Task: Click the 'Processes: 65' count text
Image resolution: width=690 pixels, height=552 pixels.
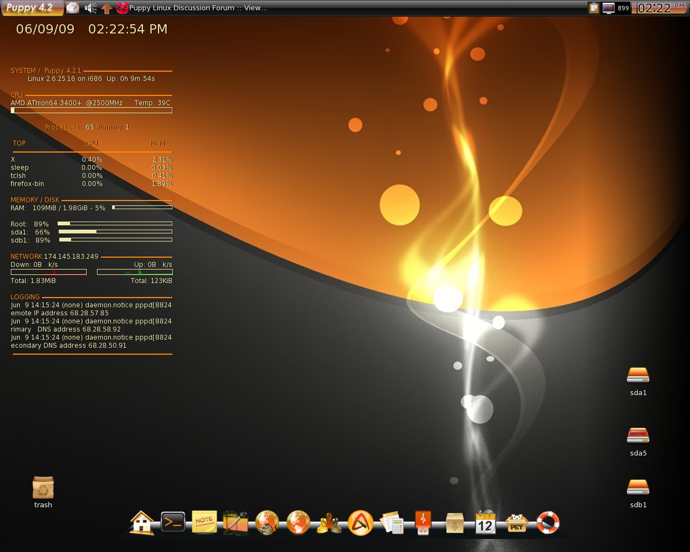Action: (70, 127)
